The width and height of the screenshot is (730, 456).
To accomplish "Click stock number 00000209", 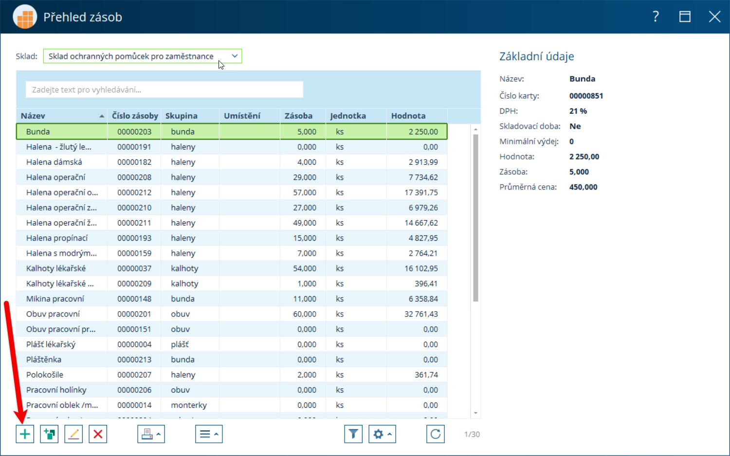I will (x=134, y=283).
